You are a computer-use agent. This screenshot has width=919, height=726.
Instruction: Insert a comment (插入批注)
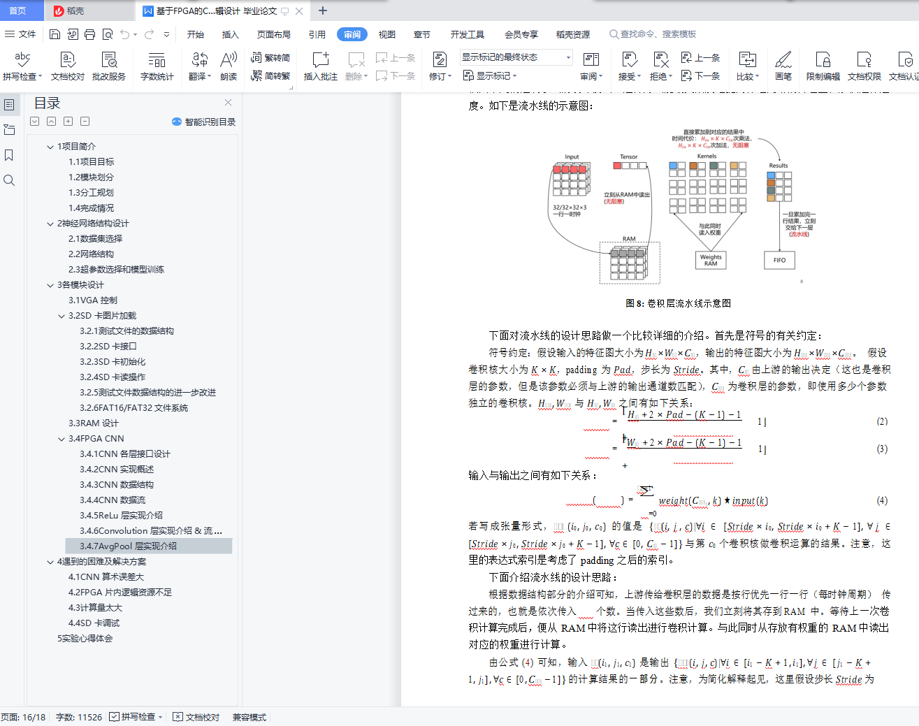coord(321,66)
